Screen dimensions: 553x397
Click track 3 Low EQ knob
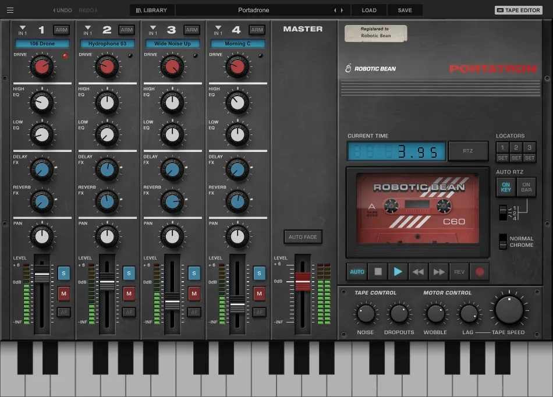(172, 134)
